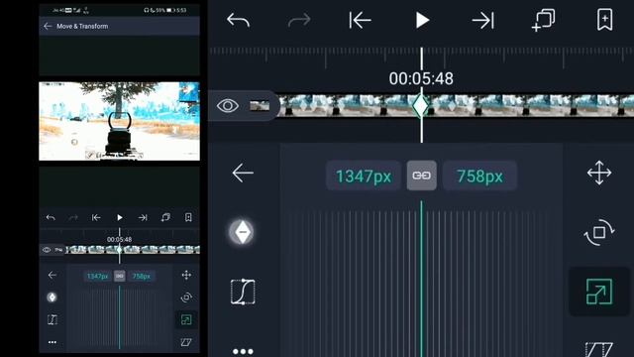Open the enlarged three-dots more options
Viewport: 634px width, 357px height.
[x=243, y=351]
